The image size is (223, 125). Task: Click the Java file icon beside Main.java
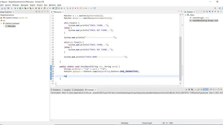(6, 26)
